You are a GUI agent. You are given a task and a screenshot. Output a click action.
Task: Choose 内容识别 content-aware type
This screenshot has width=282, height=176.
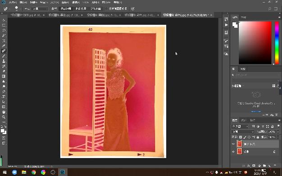66,9
